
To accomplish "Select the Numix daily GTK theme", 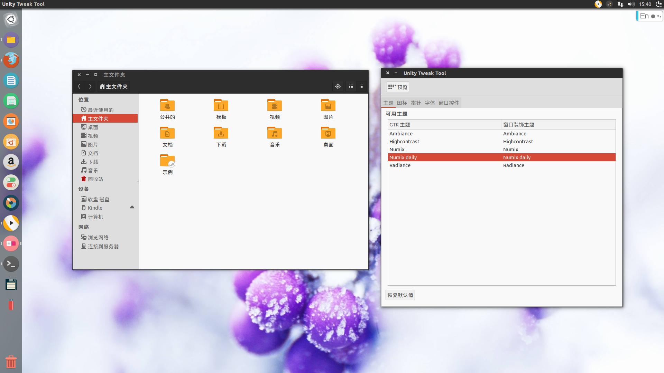I will click(444, 157).
